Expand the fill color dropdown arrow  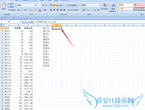click(38, 10)
